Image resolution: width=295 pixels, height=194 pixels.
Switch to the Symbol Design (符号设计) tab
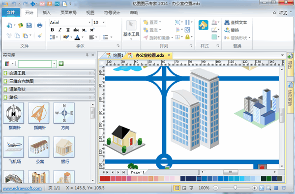click(x=112, y=13)
